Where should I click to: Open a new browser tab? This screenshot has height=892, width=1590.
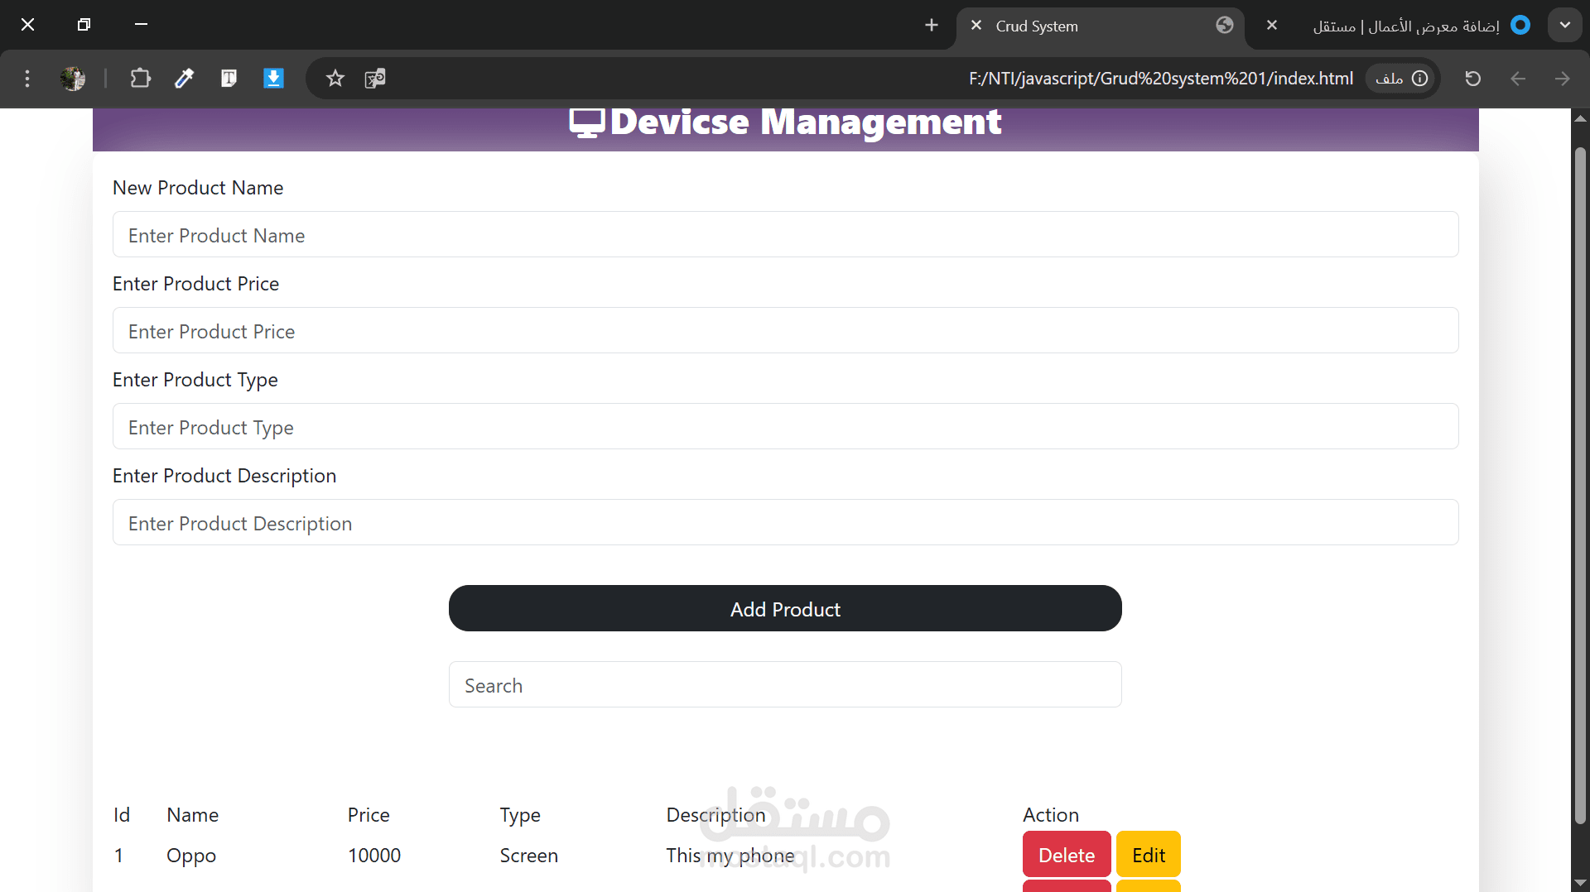[x=932, y=26]
